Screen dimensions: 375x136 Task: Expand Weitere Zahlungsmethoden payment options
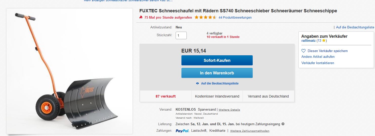(250, 131)
